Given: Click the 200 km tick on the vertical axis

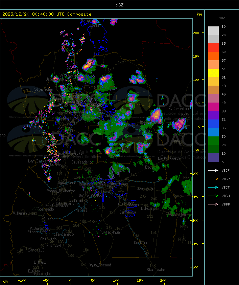Looking at the screenshot, I should pos(196,33).
